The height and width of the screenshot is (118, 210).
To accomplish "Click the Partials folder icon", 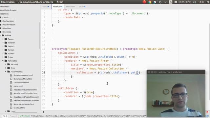I will tap(6, 50).
